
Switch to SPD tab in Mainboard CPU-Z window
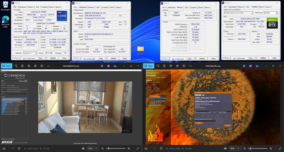[98, 7]
